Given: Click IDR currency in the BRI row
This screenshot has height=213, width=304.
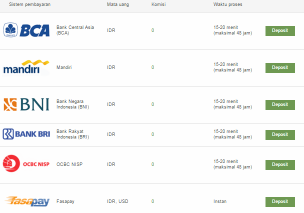Looking at the screenshot, I should click(x=111, y=134).
